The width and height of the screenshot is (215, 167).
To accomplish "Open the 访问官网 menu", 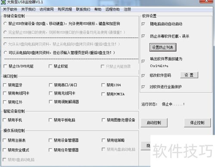I will [47, 9].
